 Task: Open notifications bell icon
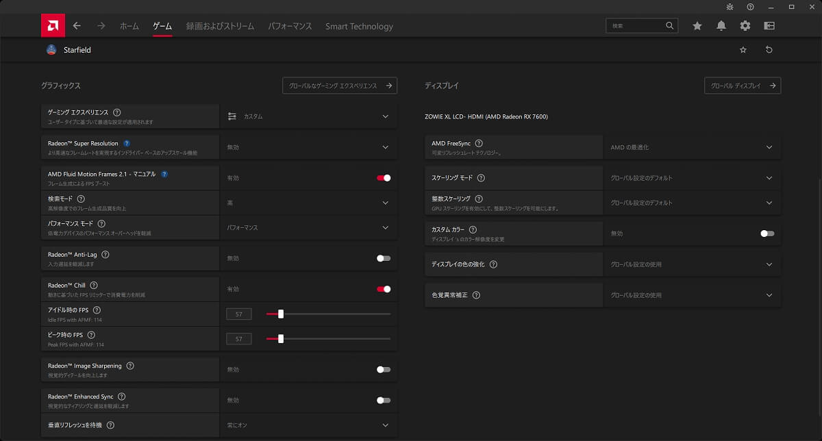coord(721,26)
